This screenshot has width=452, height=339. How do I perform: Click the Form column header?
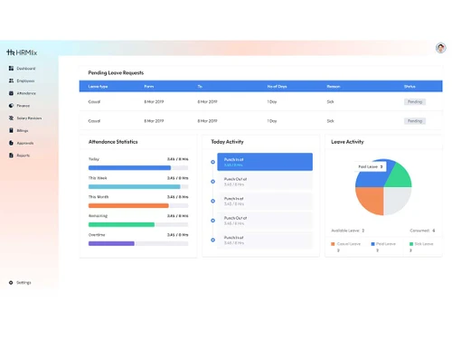(x=149, y=87)
